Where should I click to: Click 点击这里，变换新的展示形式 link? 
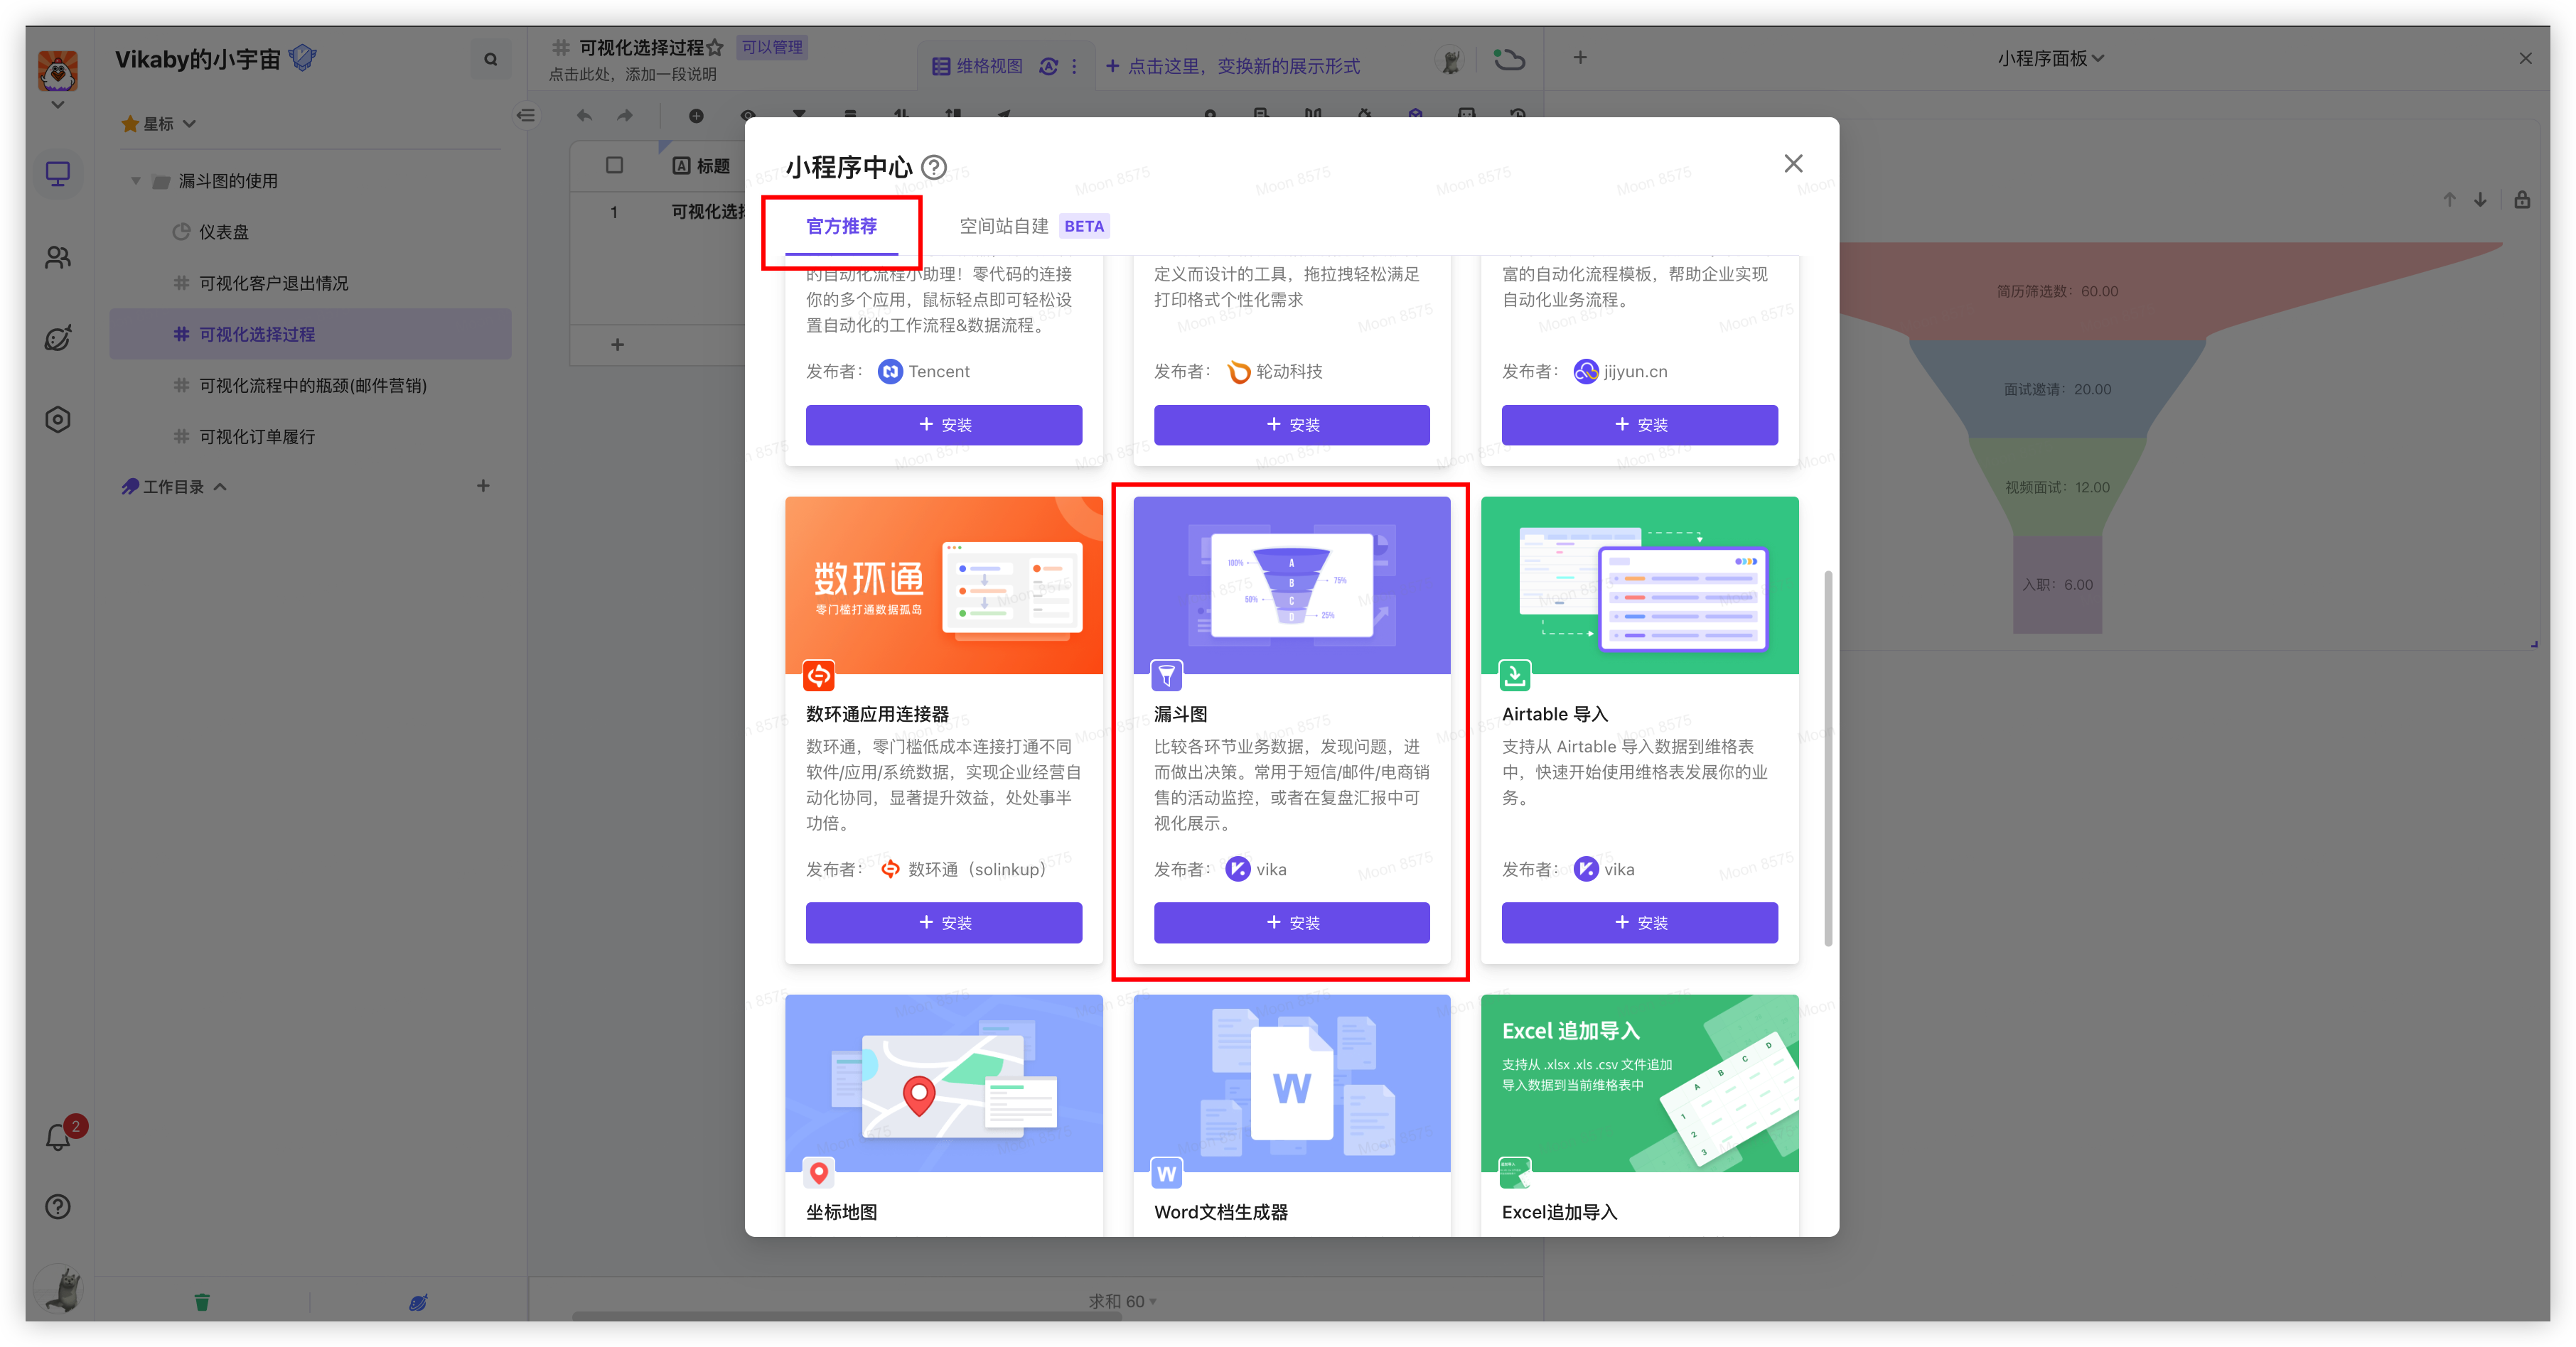click(x=1233, y=66)
